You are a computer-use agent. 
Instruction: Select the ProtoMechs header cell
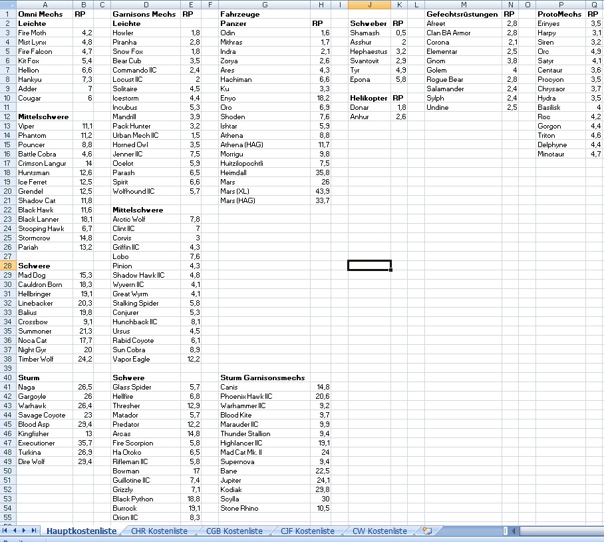coord(559,14)
